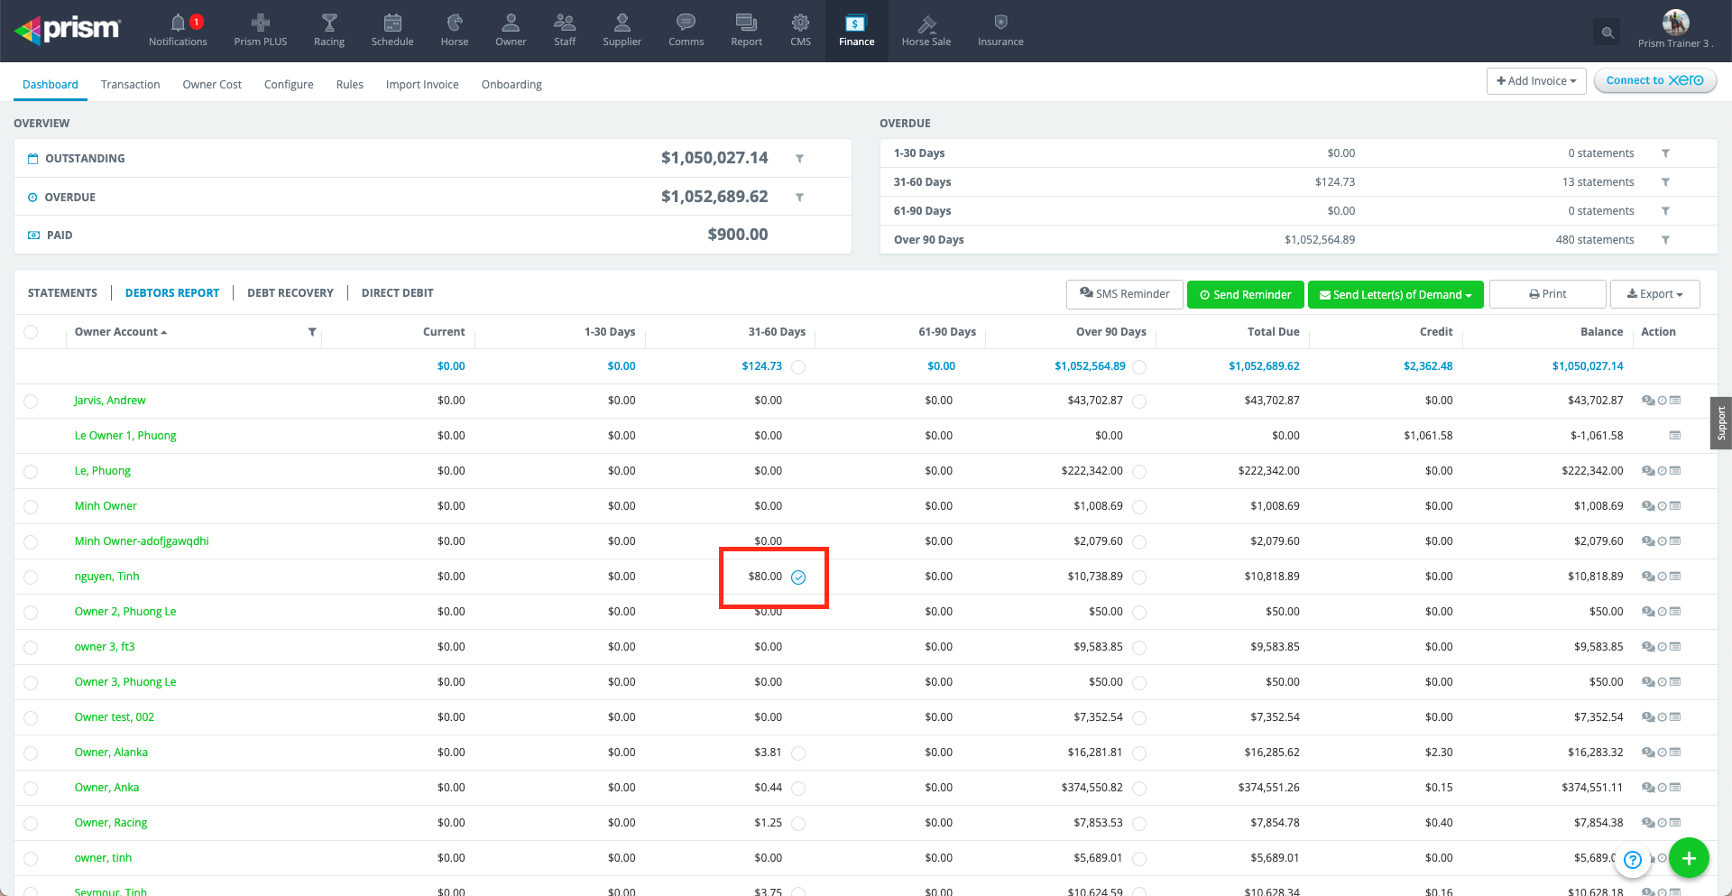The height and width of the screenshot is (896, 1732).
Task: Filter the Over 90 Days statements
Action: point(1665,240)
